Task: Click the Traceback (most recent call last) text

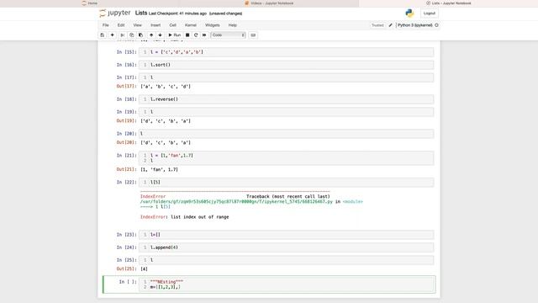Action: coord(287,196)
